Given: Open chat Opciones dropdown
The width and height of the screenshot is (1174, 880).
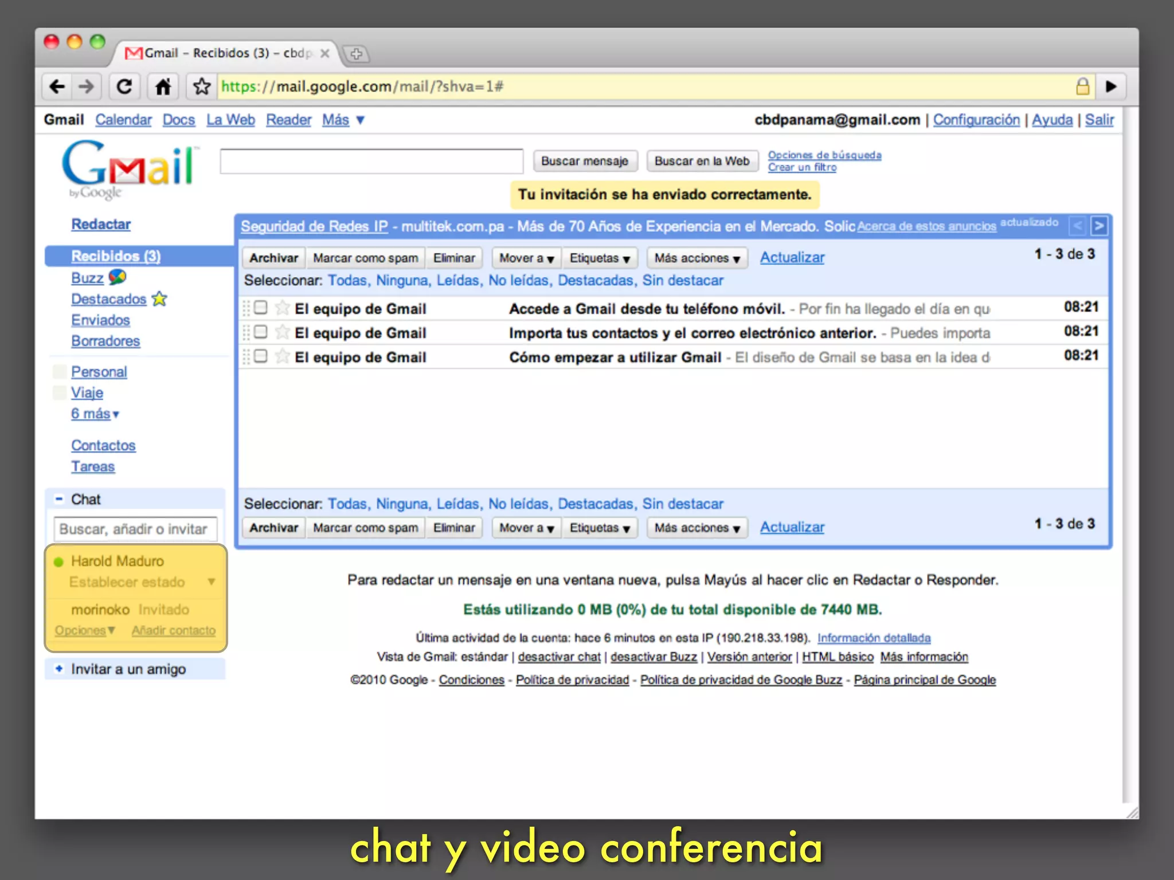Looking at the screenshot, I should [85, 630].
